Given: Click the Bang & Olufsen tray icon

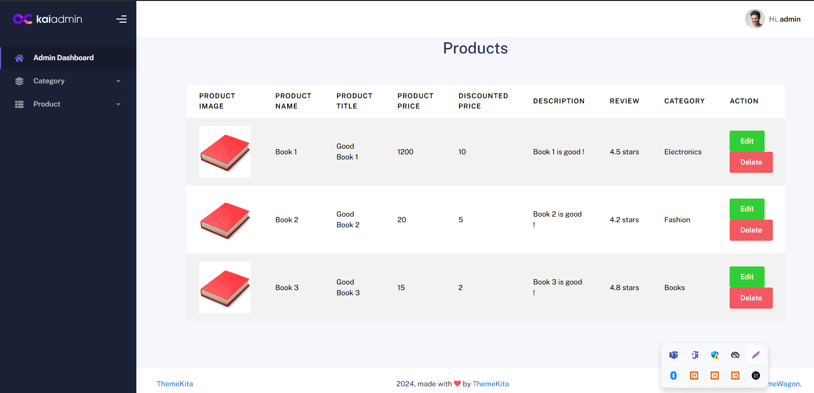Looking at the screenshot, I should tap(756, 376).
